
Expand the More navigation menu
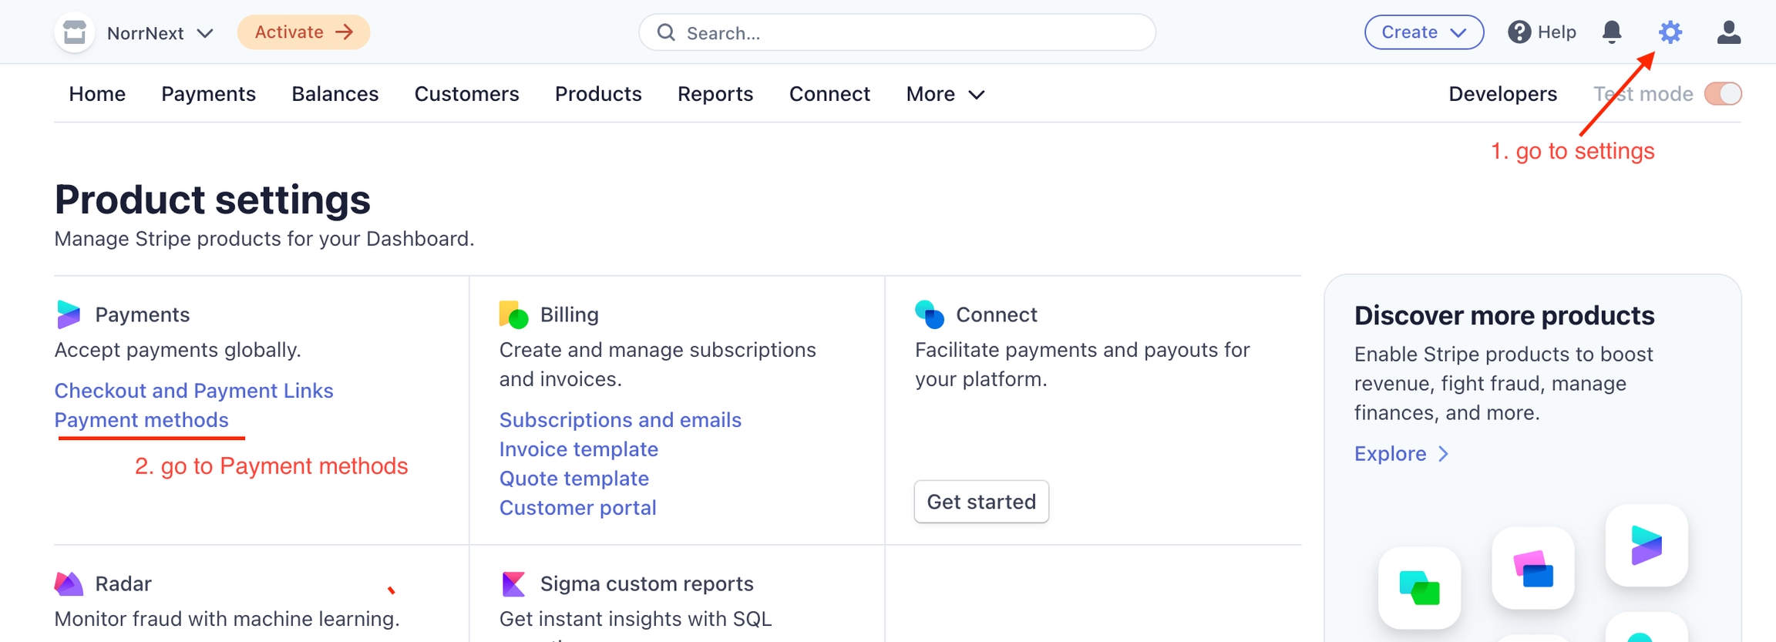coord(945,94)
